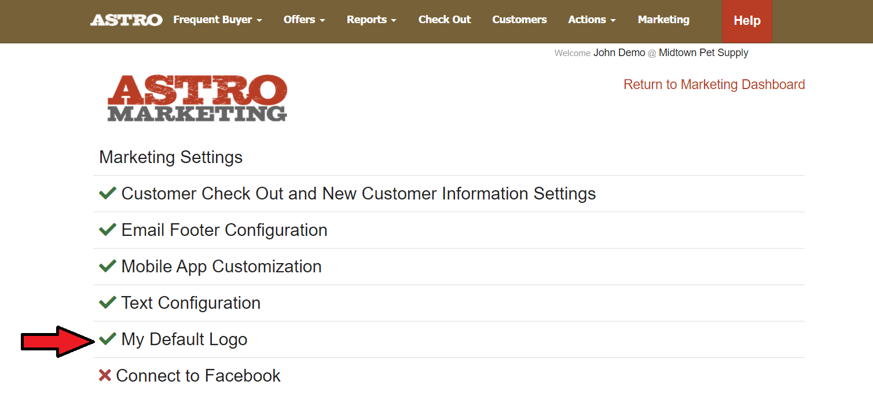Expand the Offers menu
The image size is (873, 403).
click(x=304, y=20)
